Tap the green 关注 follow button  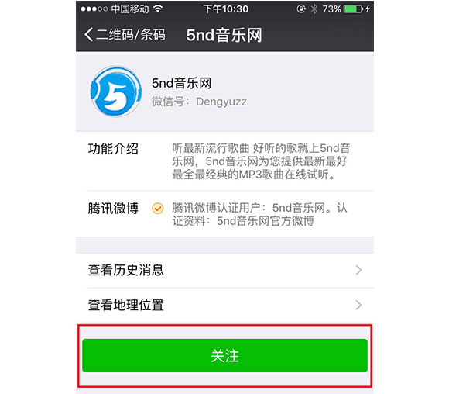click(224, 355)
